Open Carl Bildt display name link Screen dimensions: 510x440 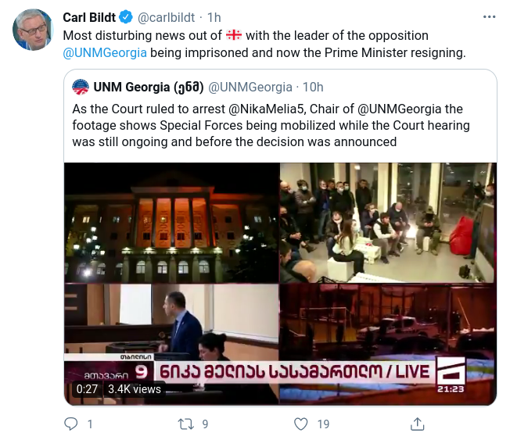[88, 18]
